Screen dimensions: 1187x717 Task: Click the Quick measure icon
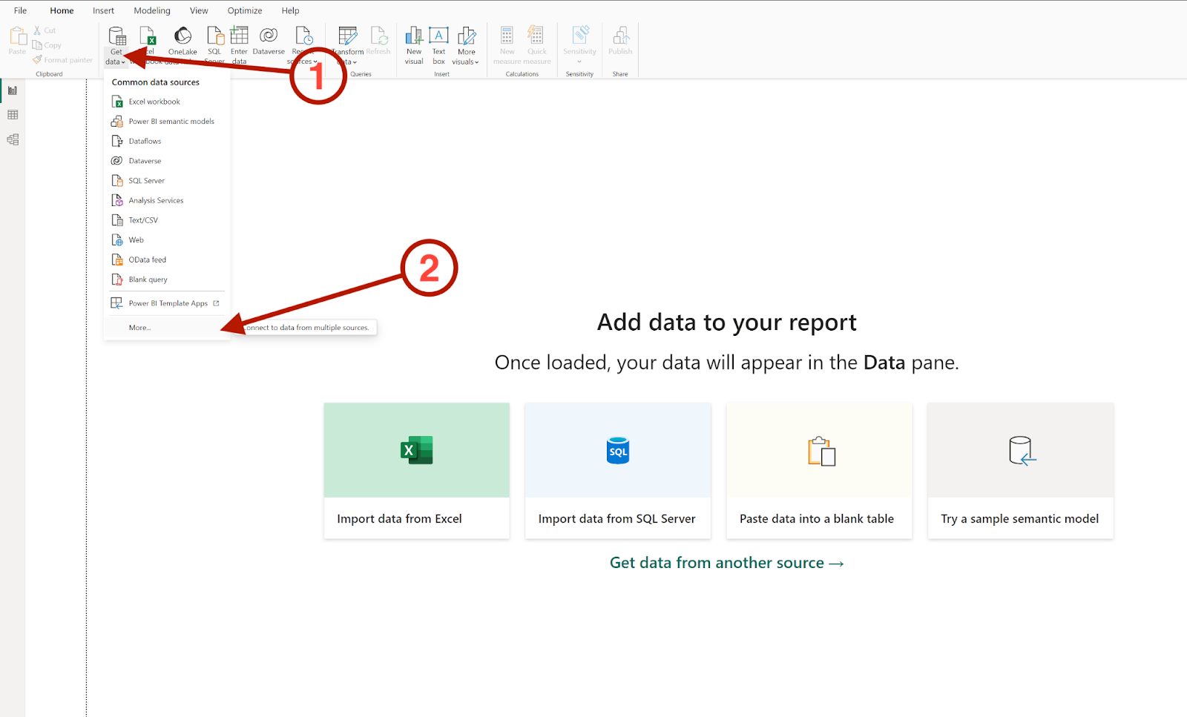click(536, 36)
